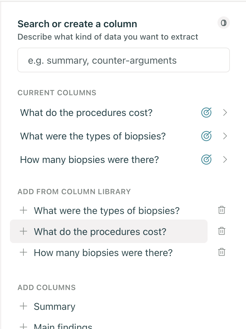Add a Main findings column
The width and height of the screenshot is (246, 329).
[63, 326]
